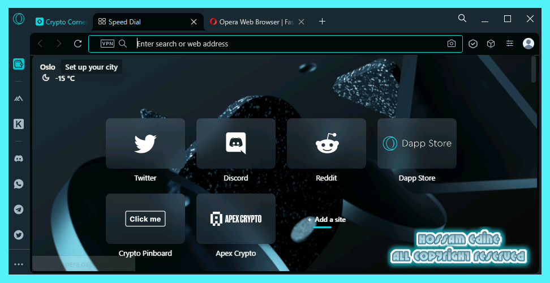
Task: Open the mountain-shaped sidebar icon
Action: point(19,98)
